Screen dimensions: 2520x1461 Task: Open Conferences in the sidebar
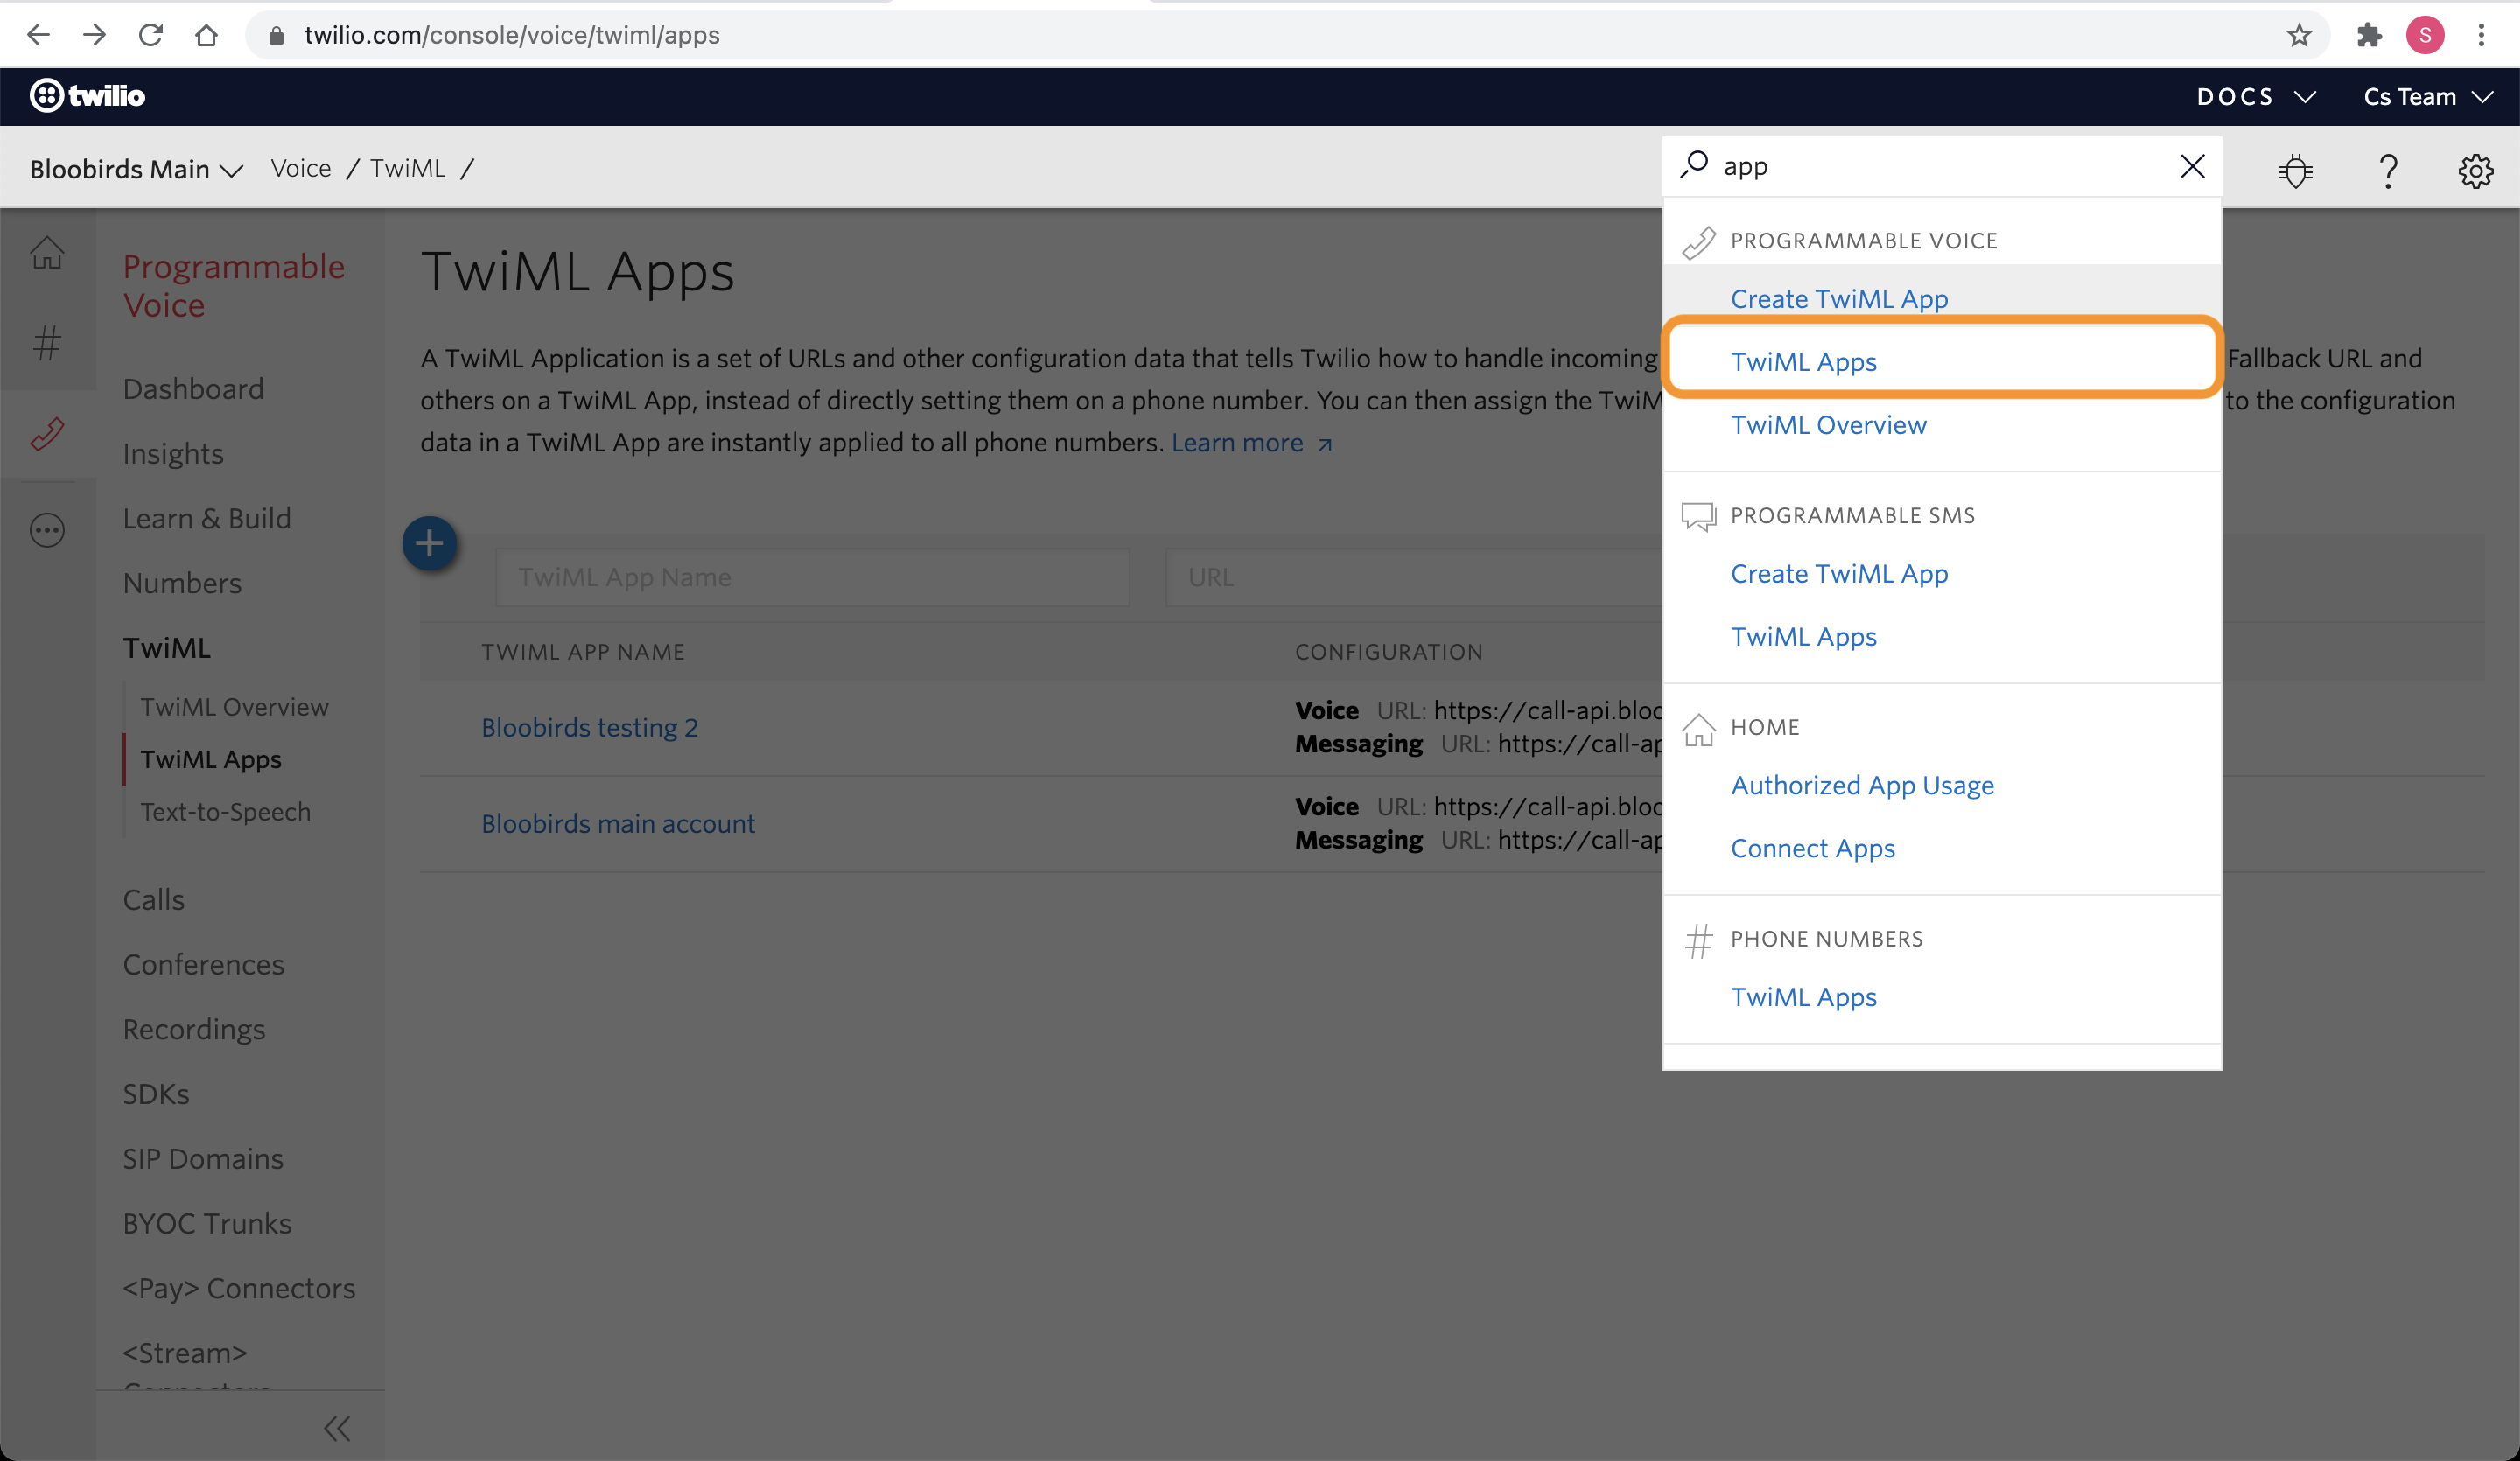click(x=203, y=965)
